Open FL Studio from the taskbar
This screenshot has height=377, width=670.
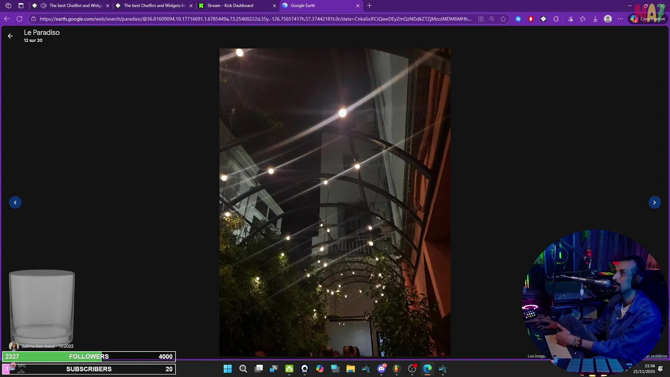coord(397,369)
